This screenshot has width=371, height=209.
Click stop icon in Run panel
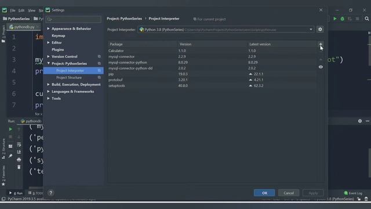click(10, 137)
